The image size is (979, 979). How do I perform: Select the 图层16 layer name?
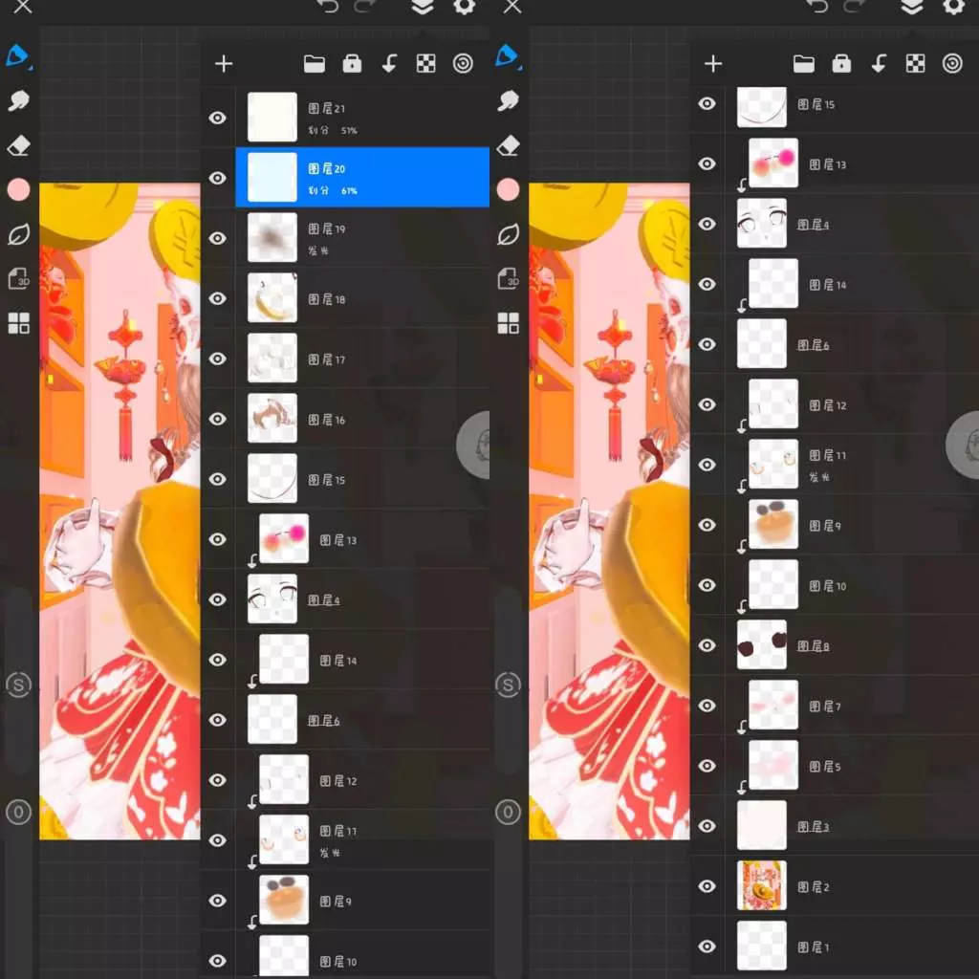point(327,420)
